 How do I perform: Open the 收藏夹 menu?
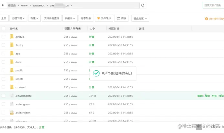[70, 18]
